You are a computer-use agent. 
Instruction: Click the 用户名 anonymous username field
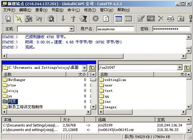[x=115, y=29]
